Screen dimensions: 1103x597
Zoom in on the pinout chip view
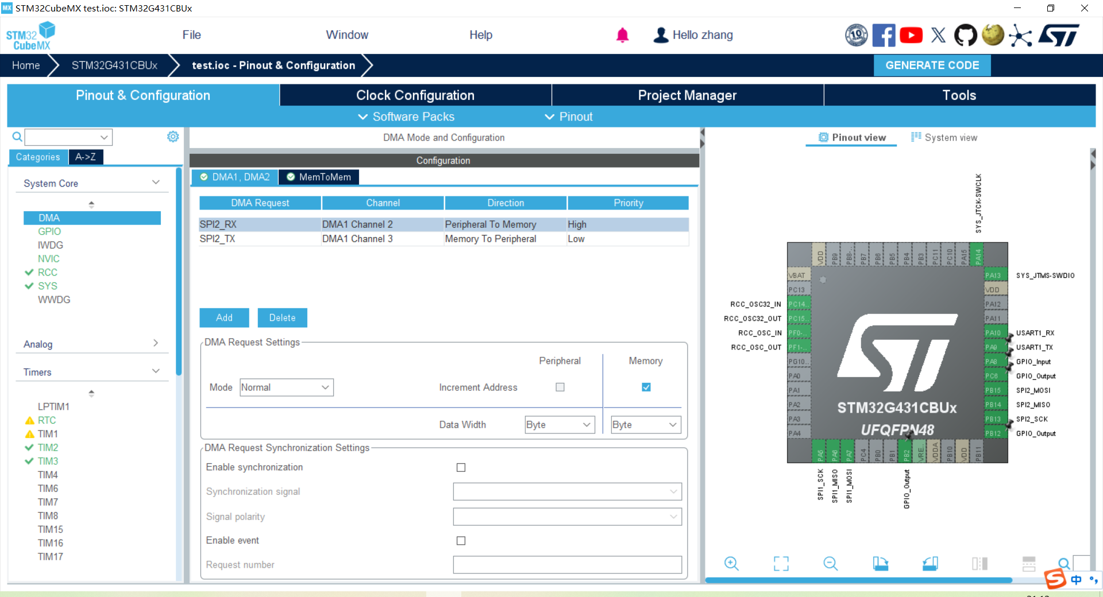click(731, 563)
